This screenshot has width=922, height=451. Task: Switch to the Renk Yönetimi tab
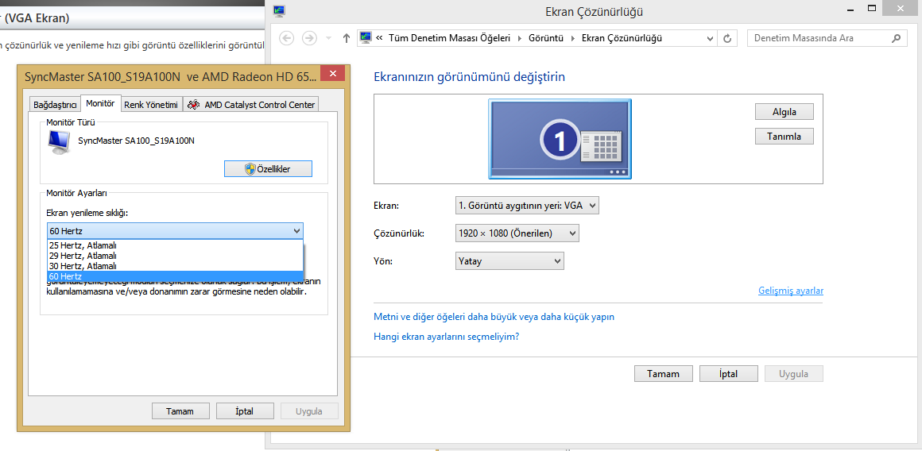click(151, 105)
